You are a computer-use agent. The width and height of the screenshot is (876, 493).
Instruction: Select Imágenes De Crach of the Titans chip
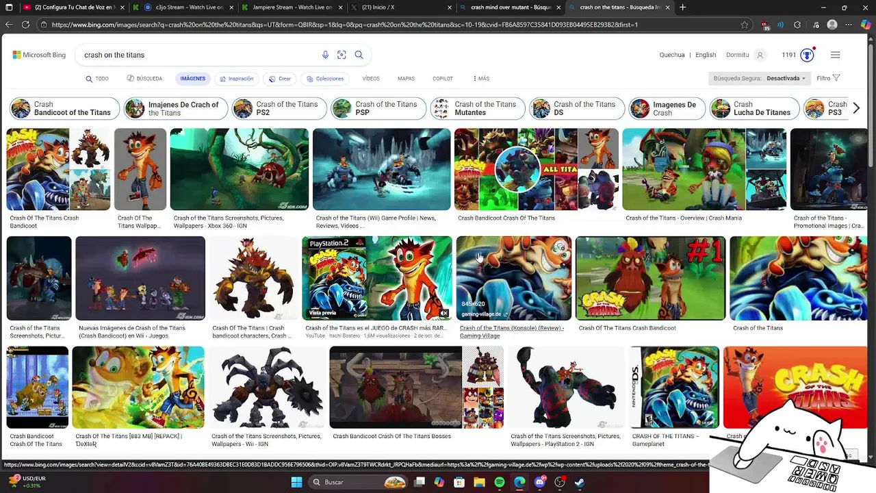pyautogui.click(x=175, y=108)
